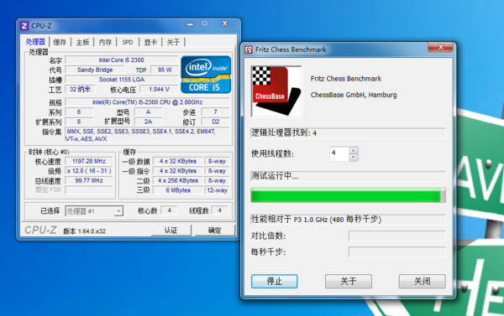This screenshot has width=504, height=316.
Task: Click the 线程数 value 4 in CPU-Z
Action: pyautogui.click(x=220, y=210)
